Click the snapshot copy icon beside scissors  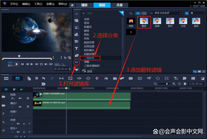click(x=69, y=58)
